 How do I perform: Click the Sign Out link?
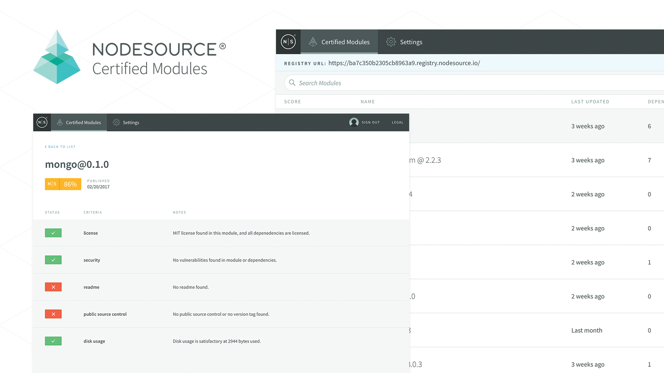371,122
